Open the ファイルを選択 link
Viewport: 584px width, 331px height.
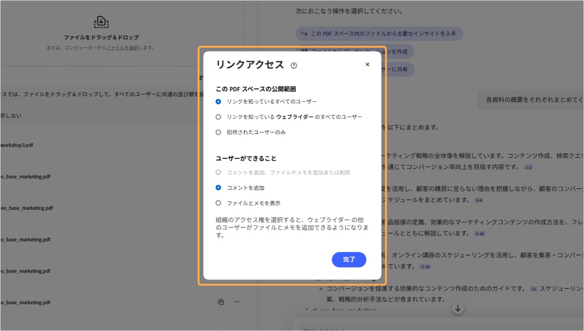(122, 48)
